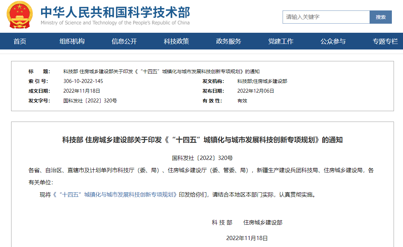Viewport: 403px width, 247px height.
Task: Click the 成文日期 value 2022年11月18日
Action: coord(81,91)
